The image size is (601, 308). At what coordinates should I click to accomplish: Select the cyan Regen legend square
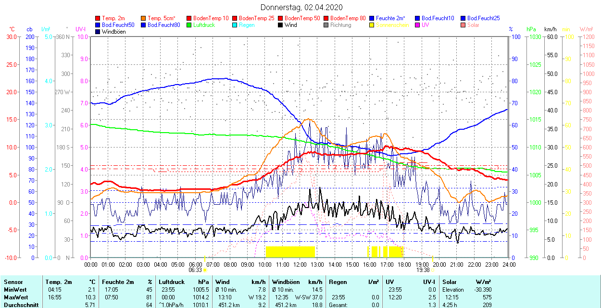pos(235,25)
